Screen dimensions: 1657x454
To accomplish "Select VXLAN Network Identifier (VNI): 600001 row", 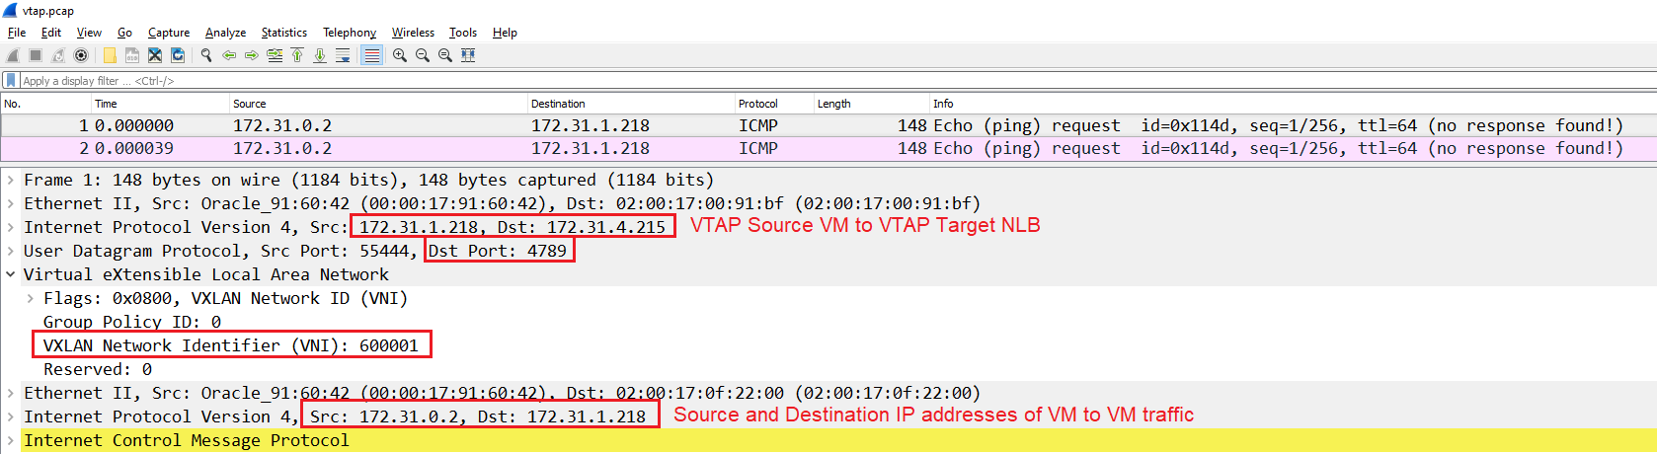I will coord(231,345).
